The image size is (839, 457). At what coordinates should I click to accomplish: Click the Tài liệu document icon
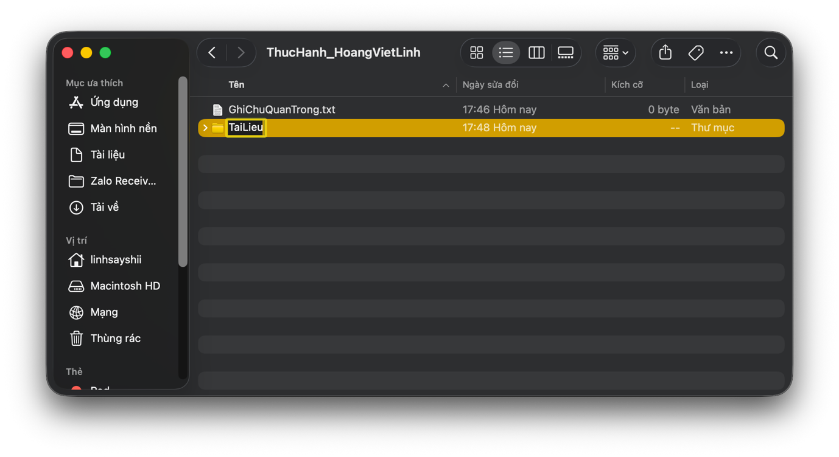point(76,154)
